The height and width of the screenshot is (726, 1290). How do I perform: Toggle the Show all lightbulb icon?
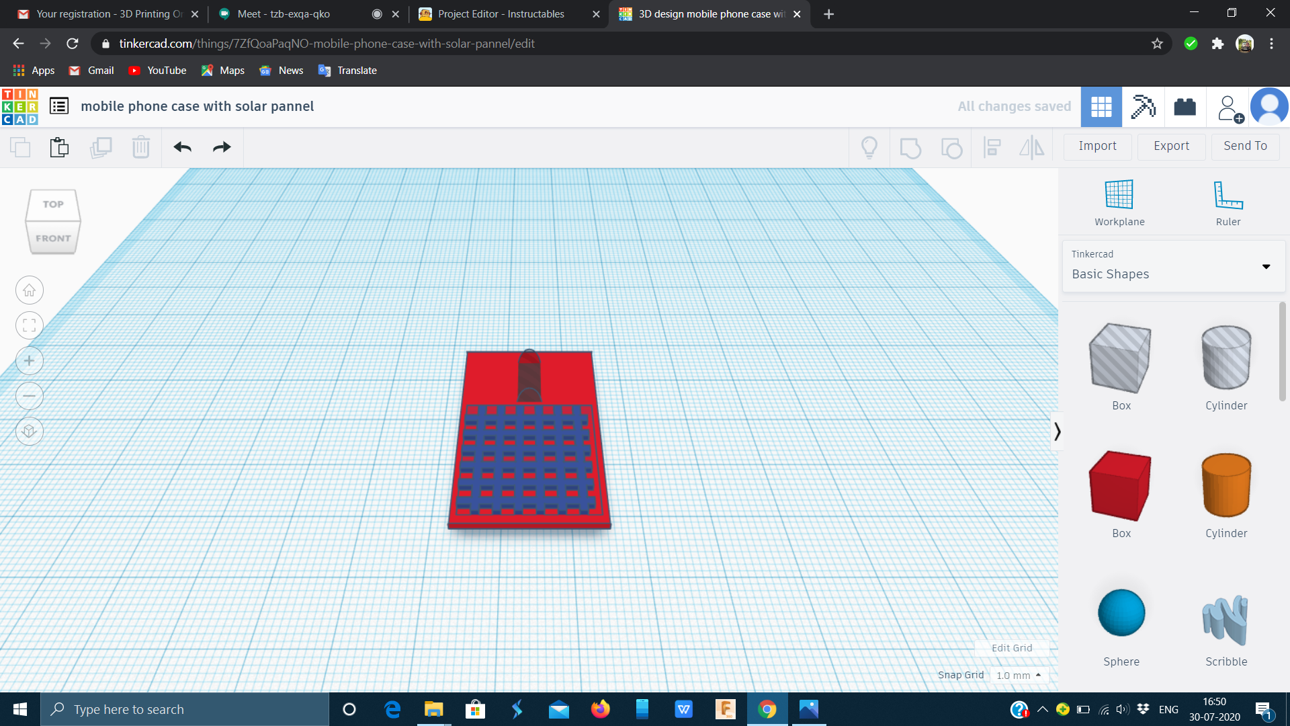pos(869,147)
